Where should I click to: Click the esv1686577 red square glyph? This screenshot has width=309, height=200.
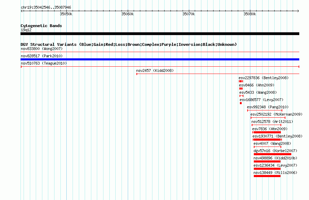point(241,103)
